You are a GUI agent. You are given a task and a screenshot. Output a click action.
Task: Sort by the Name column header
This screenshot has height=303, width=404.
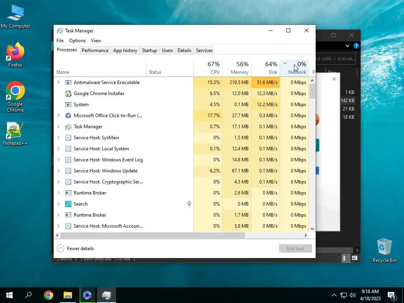click(100, 68)
